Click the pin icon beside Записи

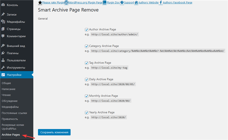(3, 14)
